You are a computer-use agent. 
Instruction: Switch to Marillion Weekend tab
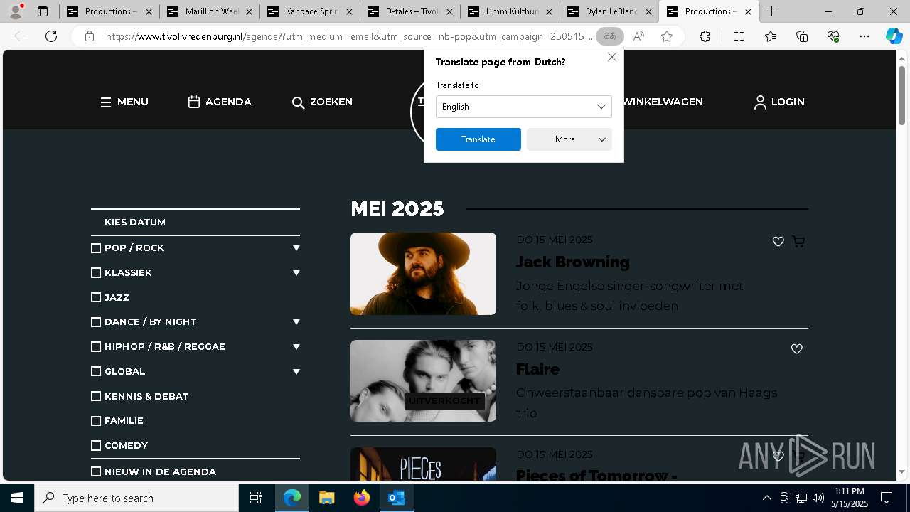click(x=209, y=11)
